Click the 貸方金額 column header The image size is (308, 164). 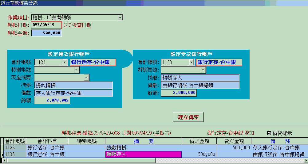(234, 141)
